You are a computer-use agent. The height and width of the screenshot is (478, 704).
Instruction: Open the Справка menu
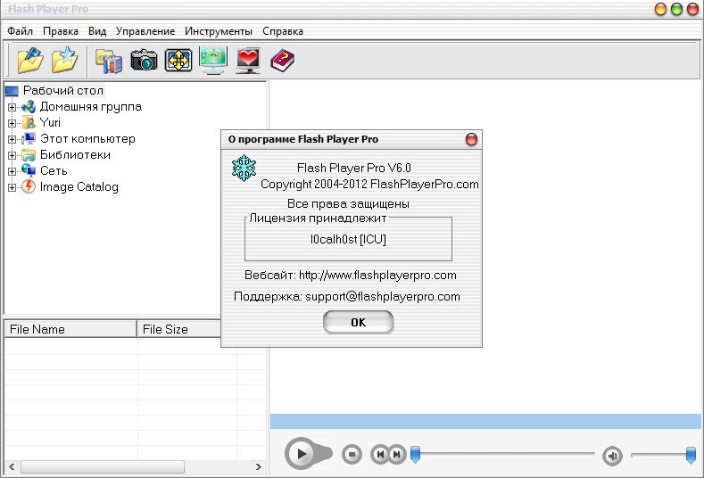point(283,31)
